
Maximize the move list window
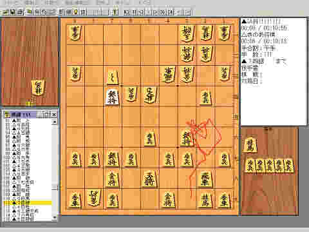point(47,115)
